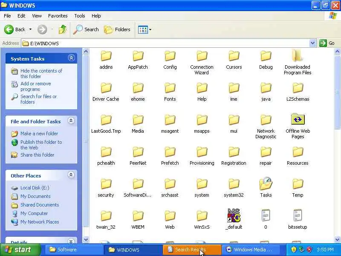
Task: Expand the Address bar dropdown
Action: [312, 43]
